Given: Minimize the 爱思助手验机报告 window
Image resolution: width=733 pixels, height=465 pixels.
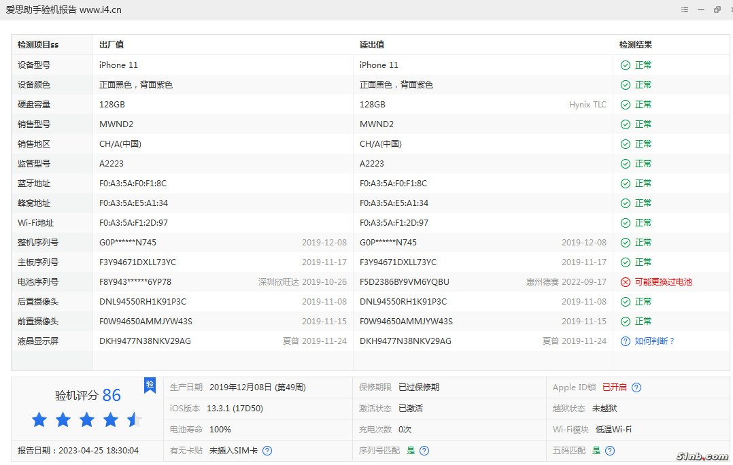Looking at the screenshot, I should 701,10.
